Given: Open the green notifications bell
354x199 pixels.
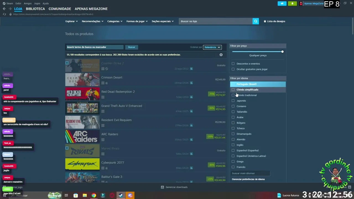Looking at the screenshot, I should pyautogui.click(x=292, y=4).
